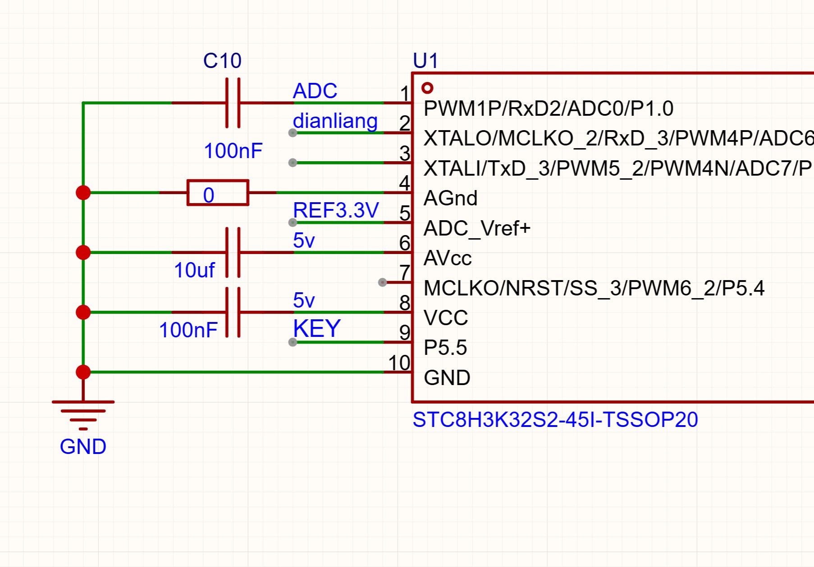The height and width of the screenshot is (567, 814).
Task: Click the wire end below the REF3.3V label
Action: (293, 222)
